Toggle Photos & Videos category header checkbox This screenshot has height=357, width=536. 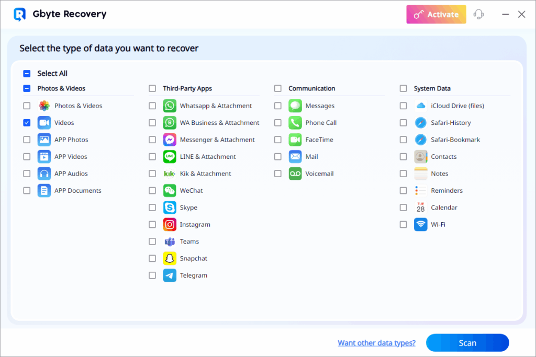(x=27, y=89)
